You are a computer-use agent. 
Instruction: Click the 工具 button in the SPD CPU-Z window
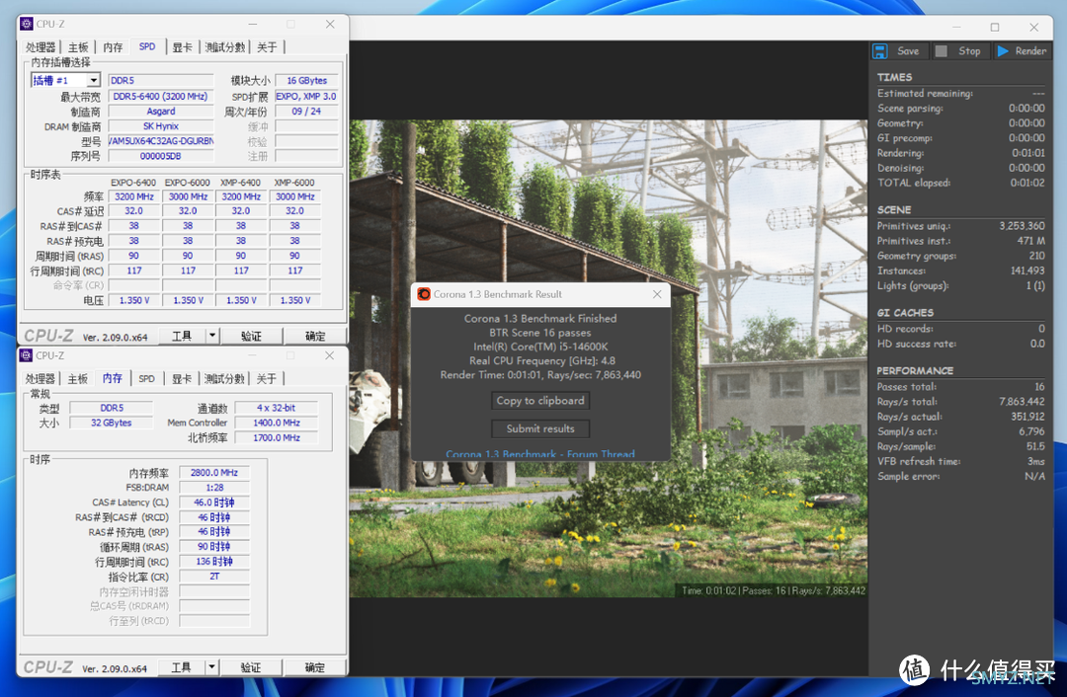pos(182,336)
